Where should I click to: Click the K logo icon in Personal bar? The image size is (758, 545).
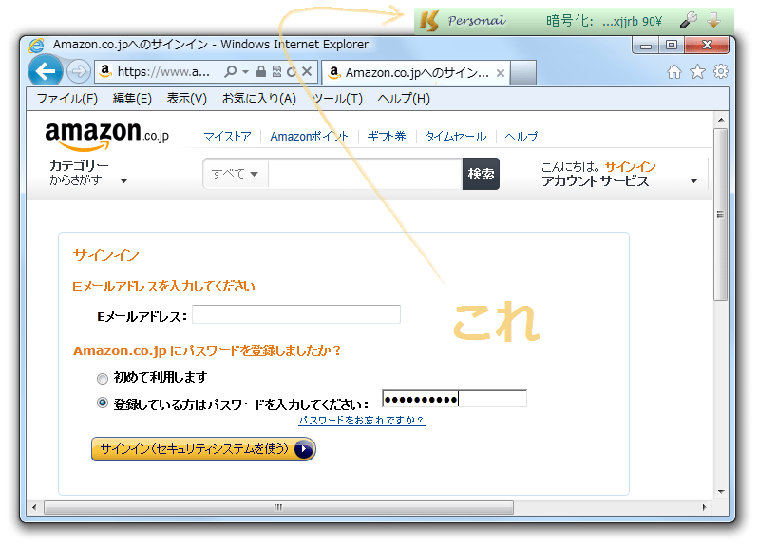[x=428, y=21]
